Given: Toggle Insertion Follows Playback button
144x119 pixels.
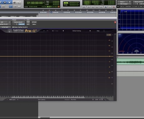Looking at the screenshot, I should (19, 7).
